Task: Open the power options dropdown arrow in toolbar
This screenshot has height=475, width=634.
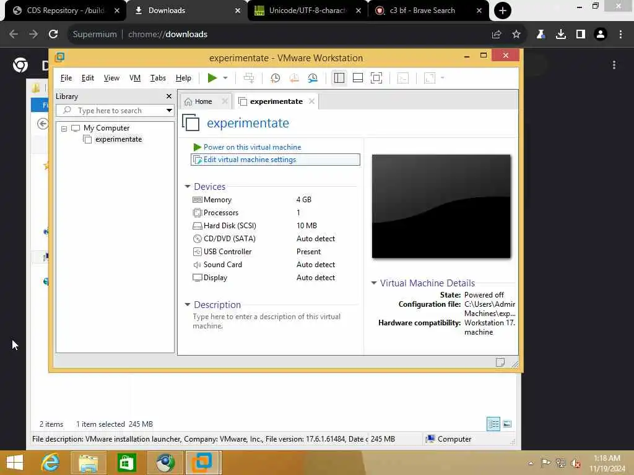Action: [225, 78]
